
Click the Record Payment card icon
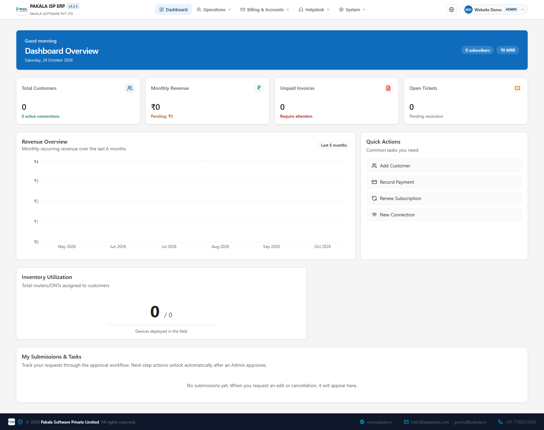tap(374, 182)
